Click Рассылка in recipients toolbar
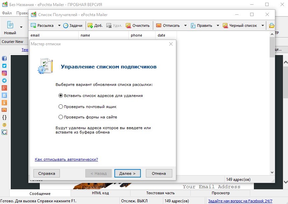The height and width of the screenshot is (204, 288). point(42,25)
